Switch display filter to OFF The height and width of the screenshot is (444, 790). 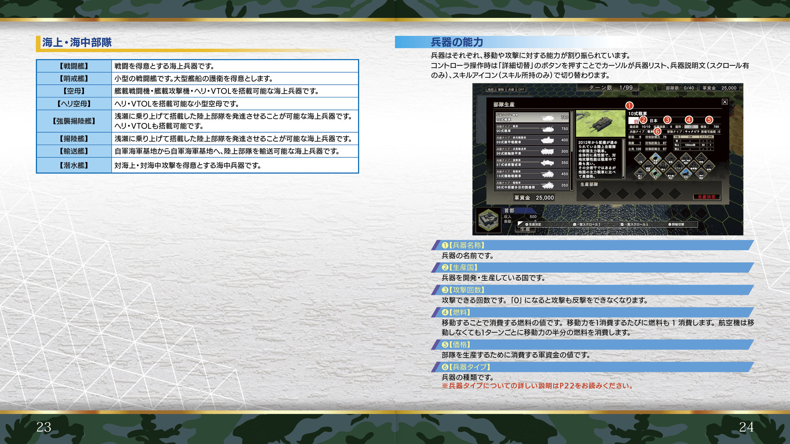pyautogui.click(x=521, y=89)
